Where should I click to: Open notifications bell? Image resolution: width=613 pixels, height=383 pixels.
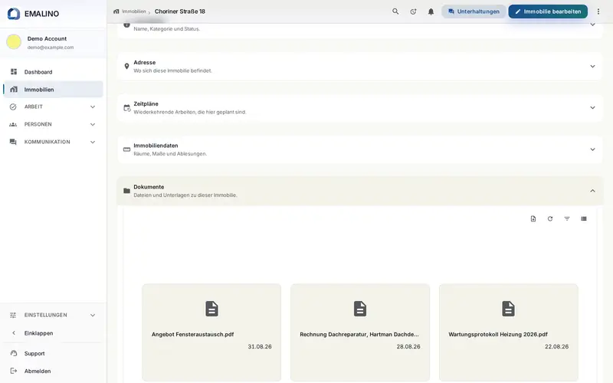(431, 11)
